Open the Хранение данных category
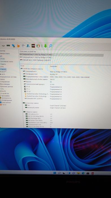 coord(6,87)
